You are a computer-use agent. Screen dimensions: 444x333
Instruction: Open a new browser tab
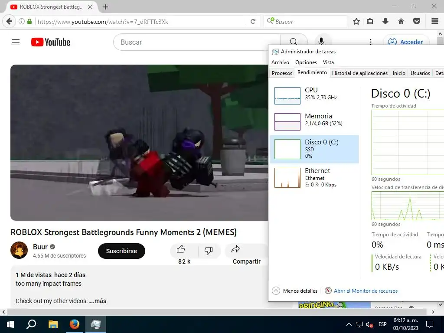click(x=105, y=7)
